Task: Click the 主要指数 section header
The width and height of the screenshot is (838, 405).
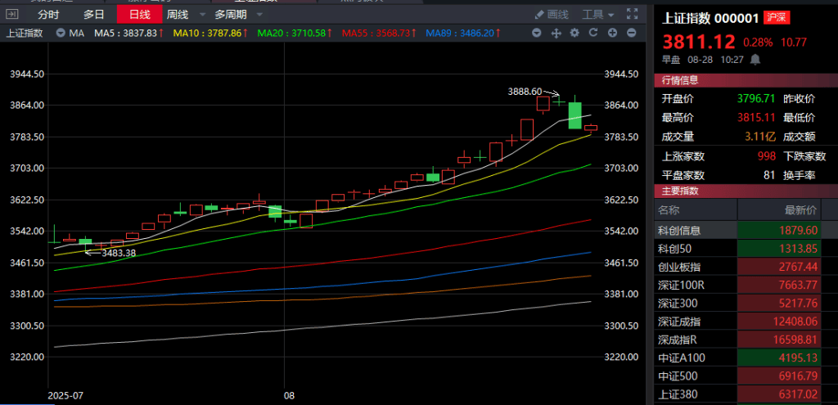Action: (680, 191)
